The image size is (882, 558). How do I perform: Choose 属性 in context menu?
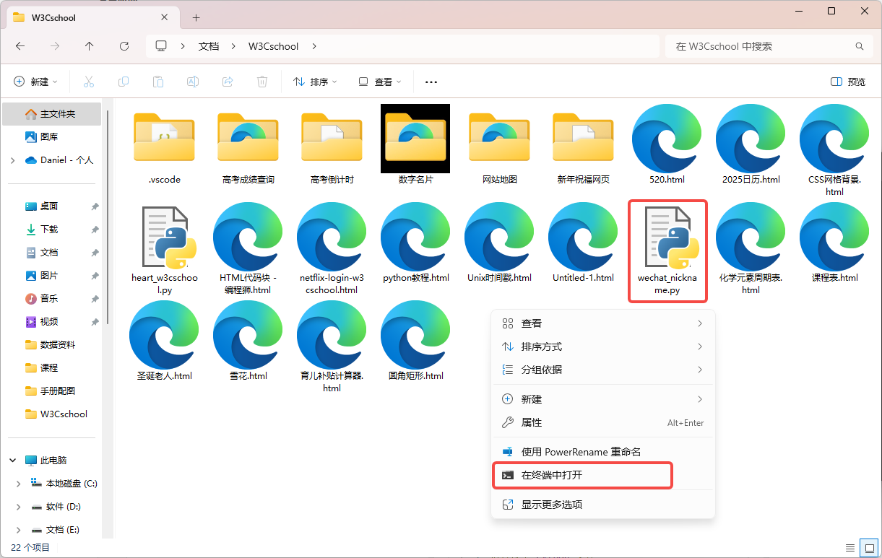click(x=603, y=422)
